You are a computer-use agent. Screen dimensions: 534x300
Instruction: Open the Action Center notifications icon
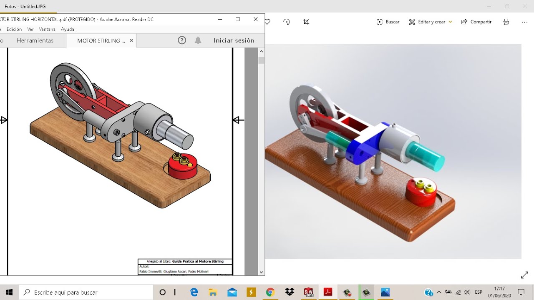click(521, 292)
